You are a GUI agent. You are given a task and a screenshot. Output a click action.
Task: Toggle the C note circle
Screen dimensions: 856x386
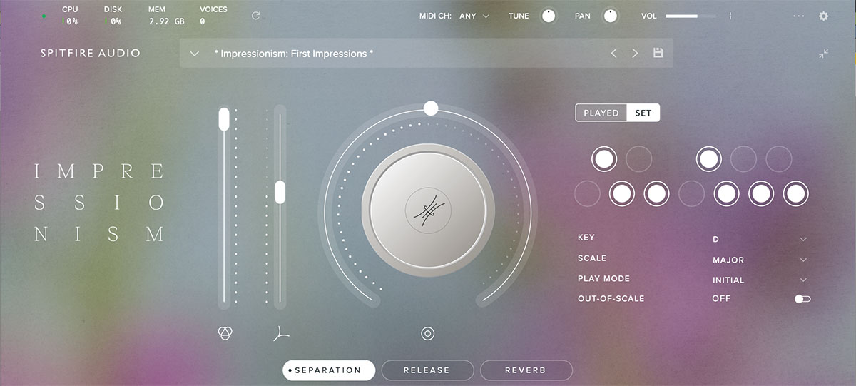tap(587, 193)
